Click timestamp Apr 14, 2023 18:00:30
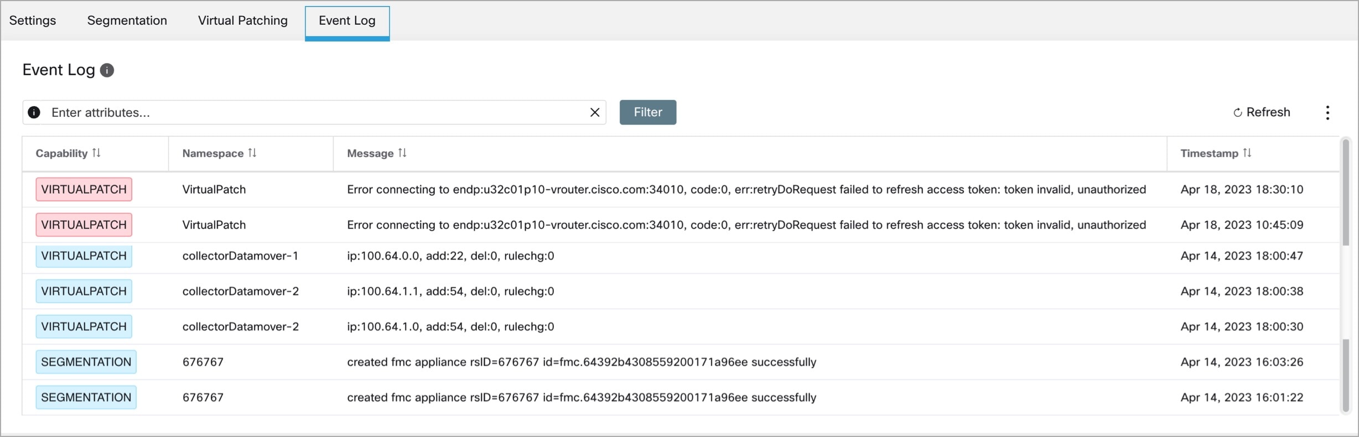Screen dimensions: 1359x437 1242,326
